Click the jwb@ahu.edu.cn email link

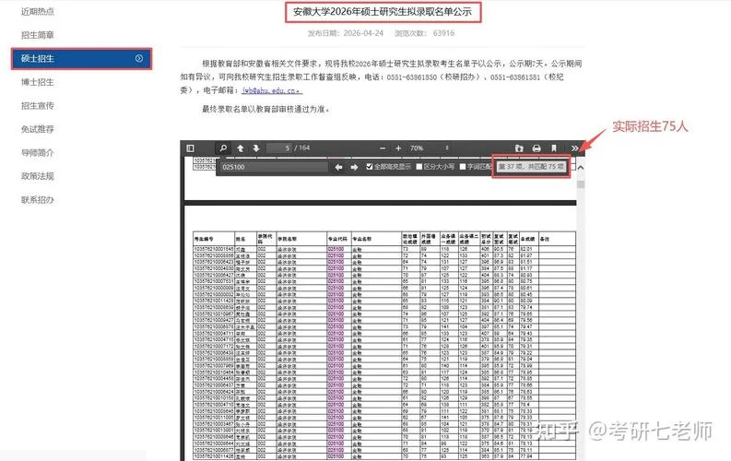click(271, 90)
